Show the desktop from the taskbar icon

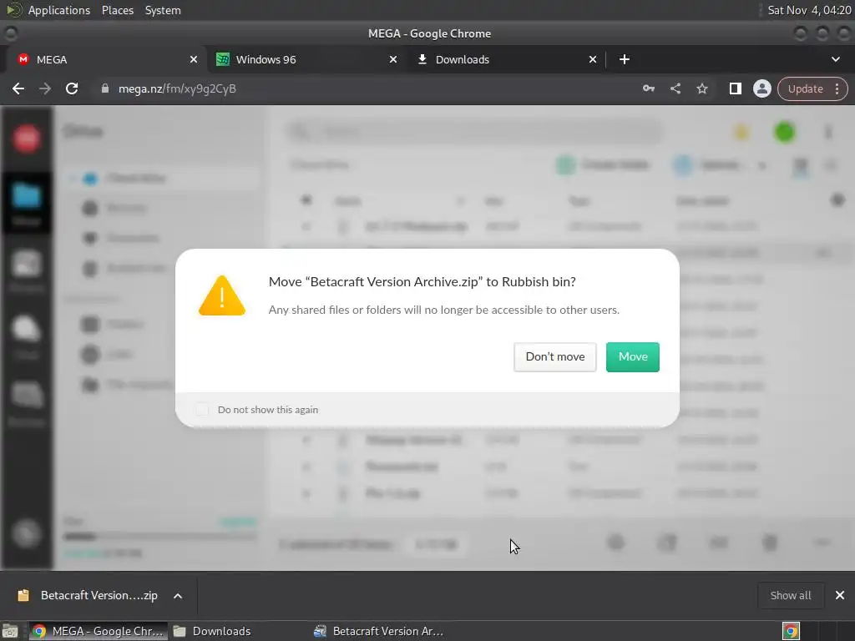[x=10, y=631]
